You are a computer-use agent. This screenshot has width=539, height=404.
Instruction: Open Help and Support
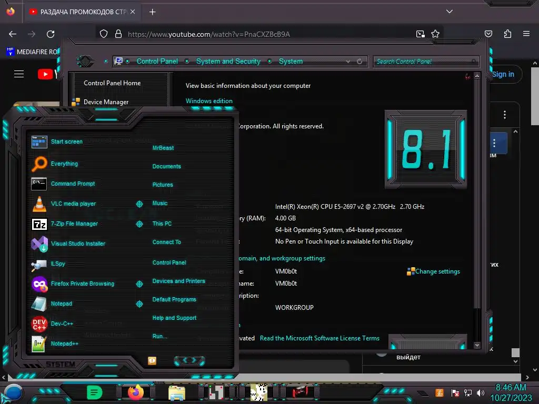click(x=175, y=318)
